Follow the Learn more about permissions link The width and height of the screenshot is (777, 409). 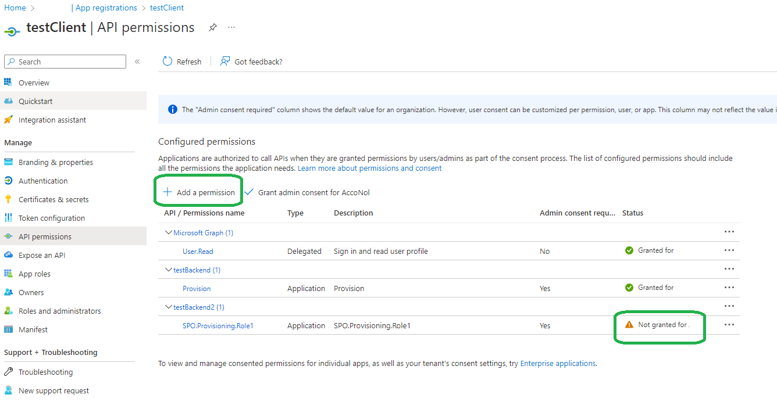point(370,168)
